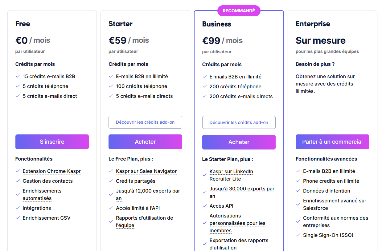Click Acheter button under Starter plan
Viewport: 386px width, 251px height.
(145, 142)
